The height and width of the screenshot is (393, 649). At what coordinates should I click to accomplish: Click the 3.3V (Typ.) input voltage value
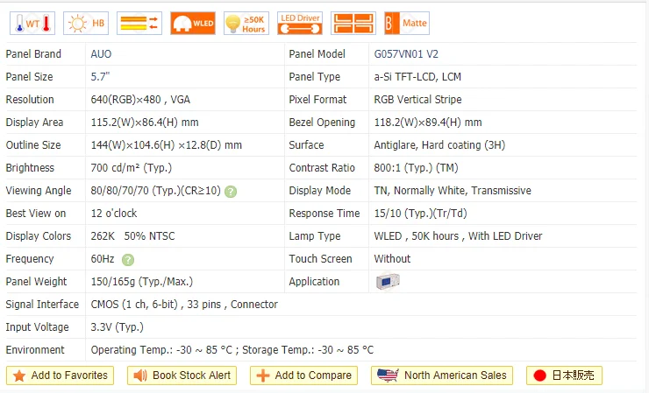(118, 326)
